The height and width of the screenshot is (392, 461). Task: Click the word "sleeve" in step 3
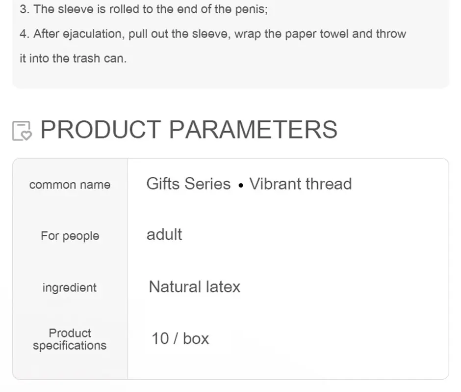click(71, 9)
